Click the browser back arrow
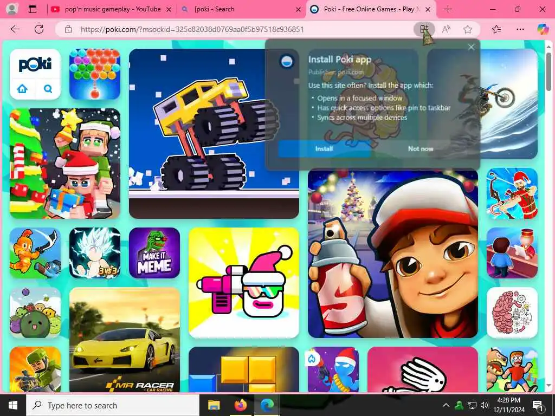Viewport: 555px width, 416px height. pos(15,29)
